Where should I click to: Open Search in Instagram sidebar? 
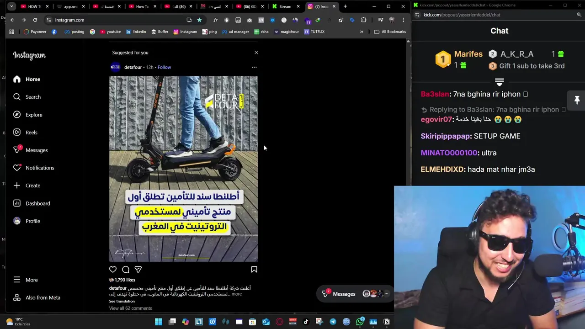click(27, 97)
